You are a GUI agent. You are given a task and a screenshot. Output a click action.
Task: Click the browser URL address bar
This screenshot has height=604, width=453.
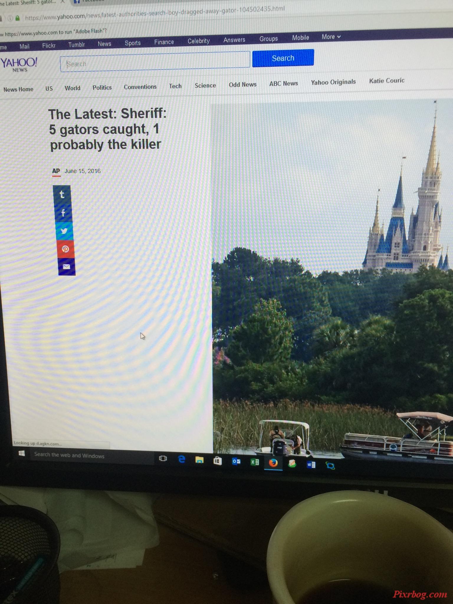(155, 13)
